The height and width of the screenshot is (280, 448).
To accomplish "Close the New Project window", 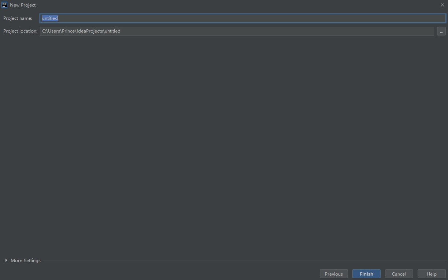I will 442,5.
